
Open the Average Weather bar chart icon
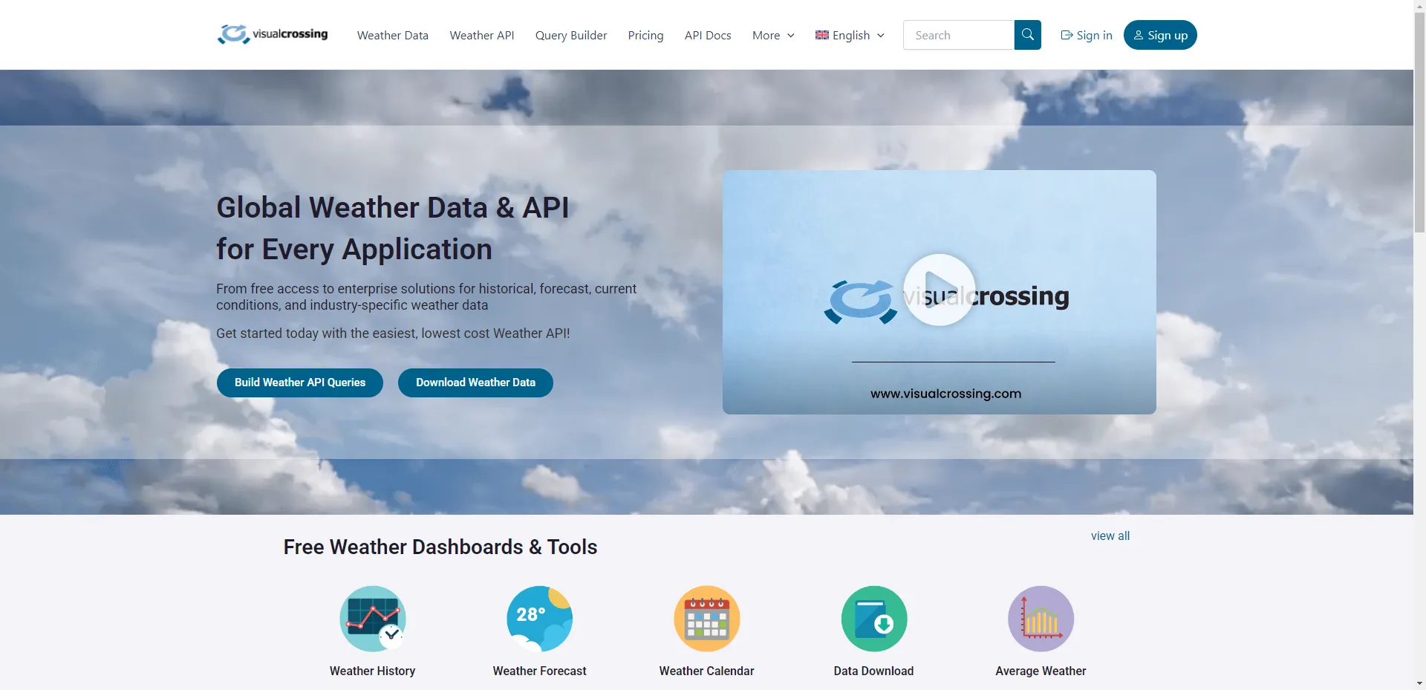coord(1041,619)
